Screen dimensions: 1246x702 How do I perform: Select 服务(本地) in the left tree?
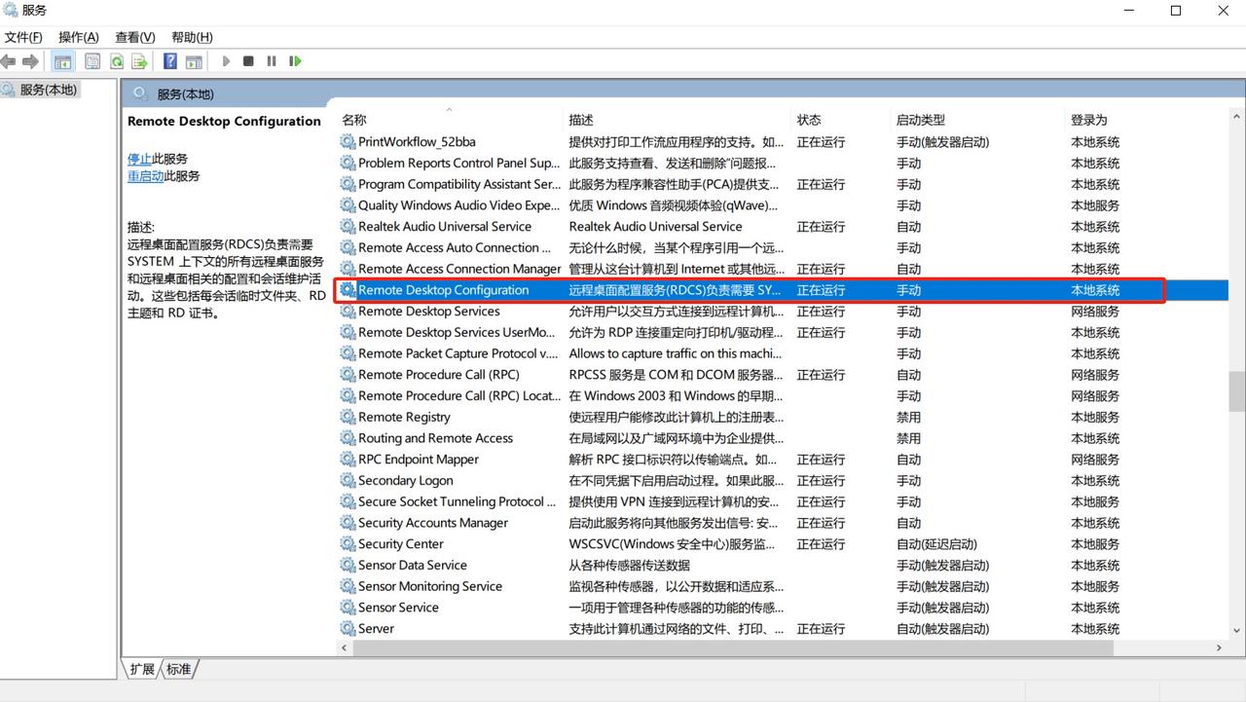[49, 90]
